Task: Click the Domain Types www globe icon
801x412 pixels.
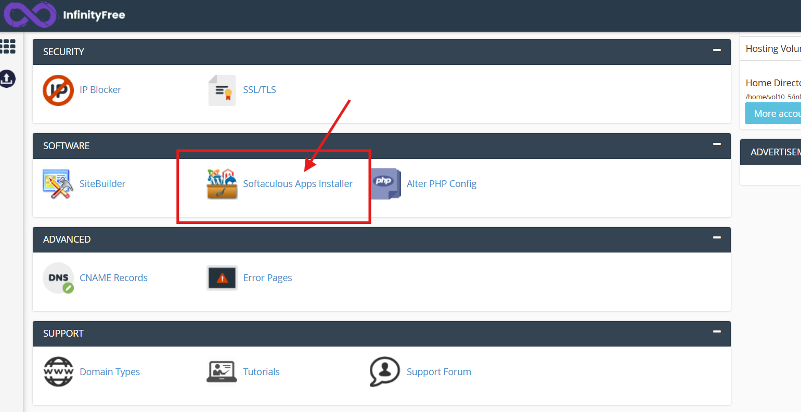Action: click(58, 371)
